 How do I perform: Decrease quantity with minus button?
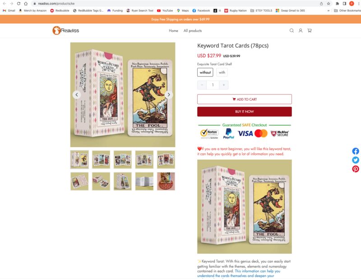point(202,85)
